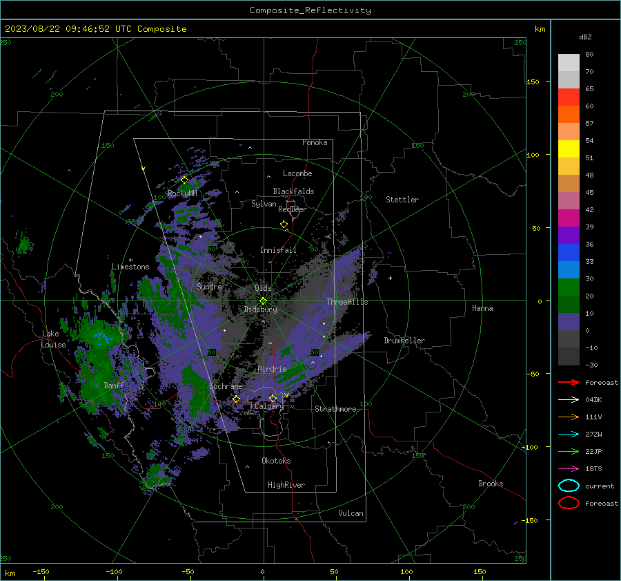This screenshot has height=581, width=621.
Task: Click the purple 10 dBZ legend swatch
Action: [x=569, y=322]
